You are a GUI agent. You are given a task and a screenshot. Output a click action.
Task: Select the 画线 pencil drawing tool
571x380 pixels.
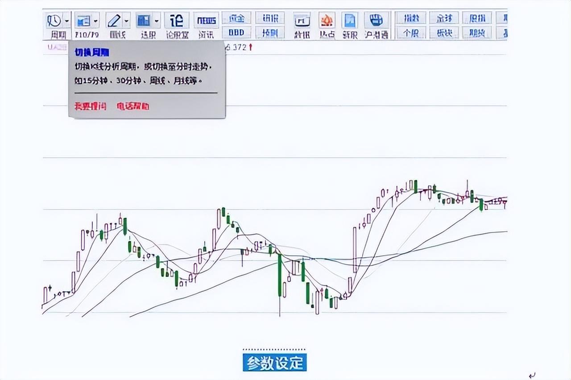(114, 21)
